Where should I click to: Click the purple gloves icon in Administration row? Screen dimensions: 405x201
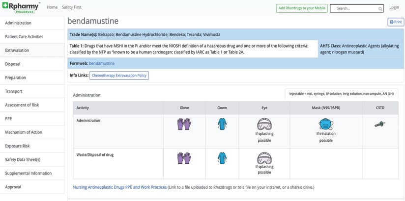pos(184,125)
